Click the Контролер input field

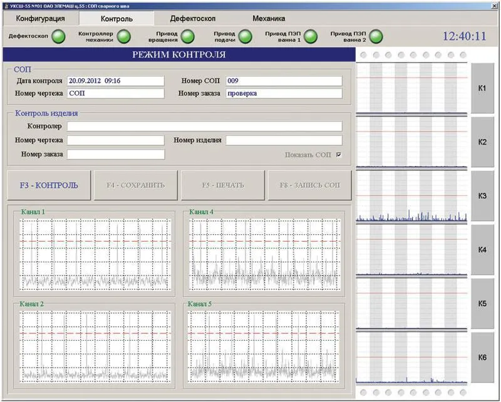(x=205, y=126)
